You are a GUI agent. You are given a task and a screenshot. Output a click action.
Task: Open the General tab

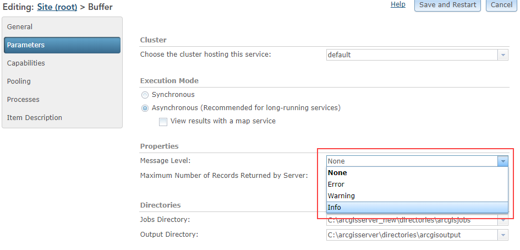(20, 27)
